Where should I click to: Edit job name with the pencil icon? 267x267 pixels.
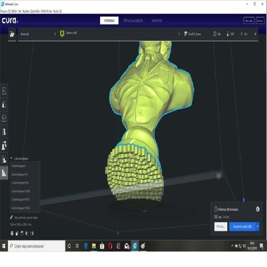(x=12, y=217)
